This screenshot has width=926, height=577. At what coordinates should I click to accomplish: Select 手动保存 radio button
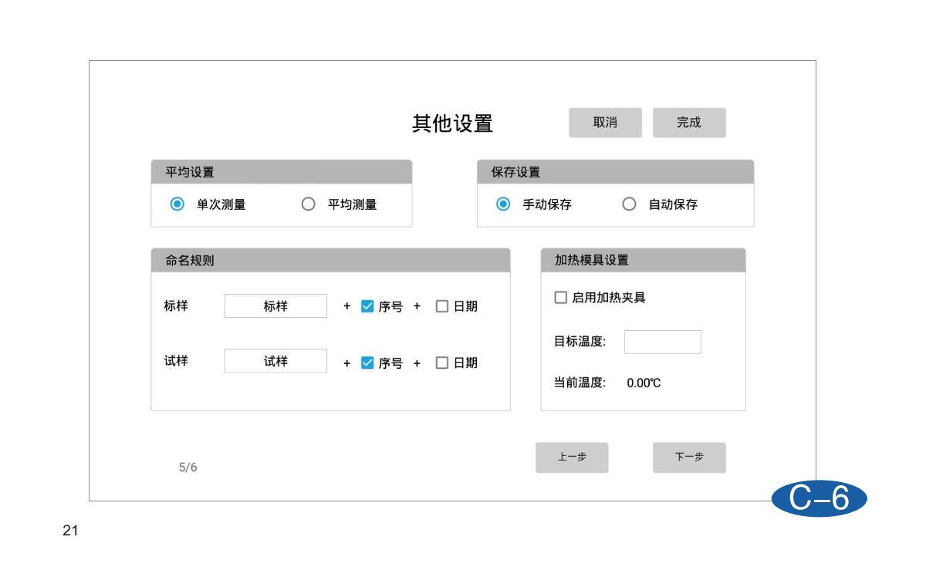click(503, 204)
